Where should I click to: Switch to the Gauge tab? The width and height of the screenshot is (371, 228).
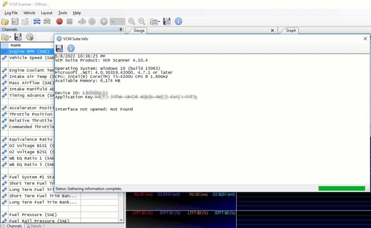pos(139,30)
